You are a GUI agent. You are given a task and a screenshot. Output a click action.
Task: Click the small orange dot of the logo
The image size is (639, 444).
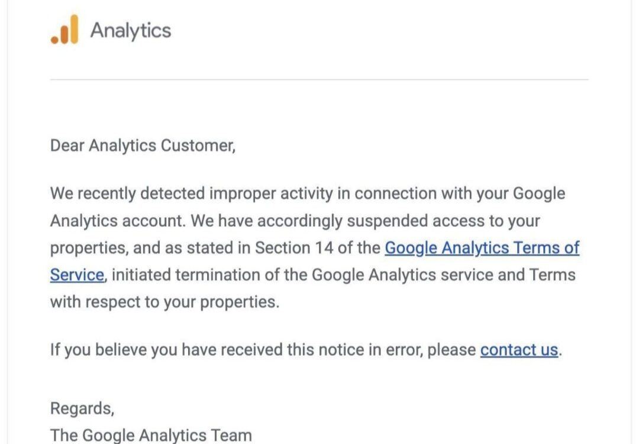click(54, 40)
